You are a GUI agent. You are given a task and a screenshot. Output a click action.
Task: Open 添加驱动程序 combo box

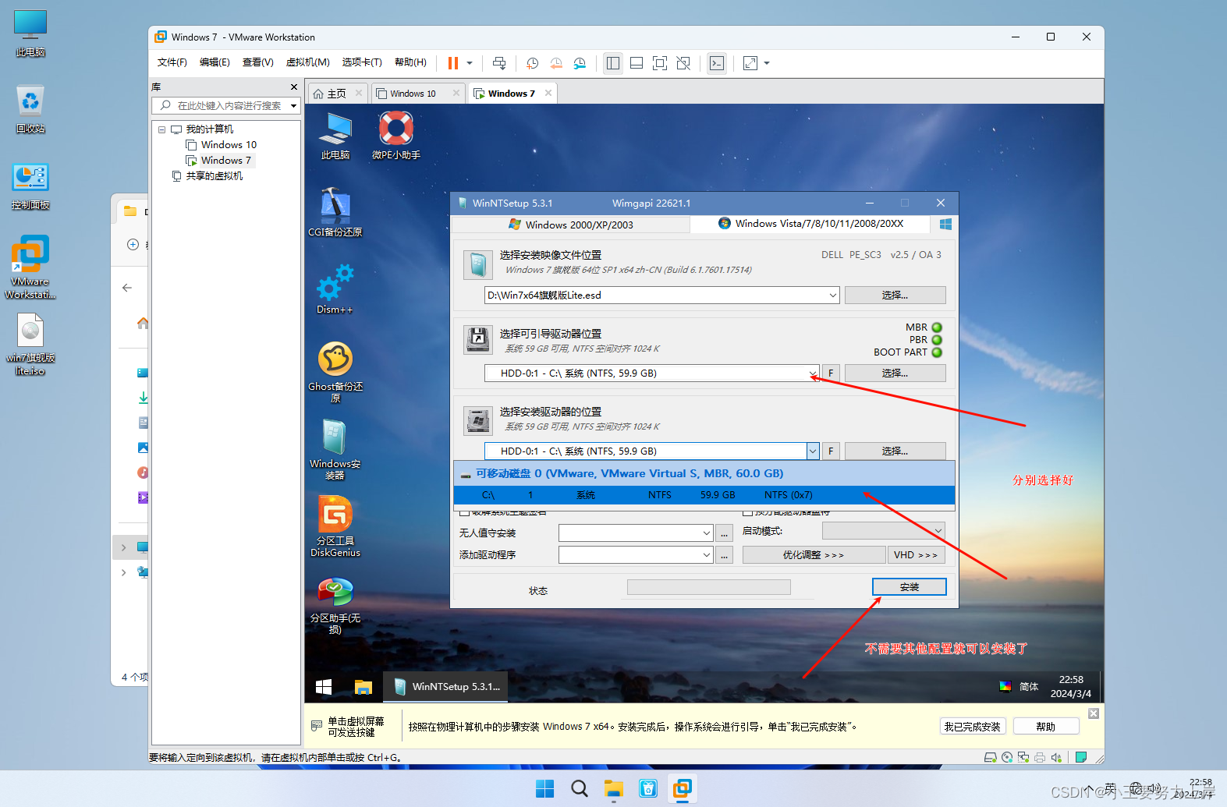click(x=636, y=554)
